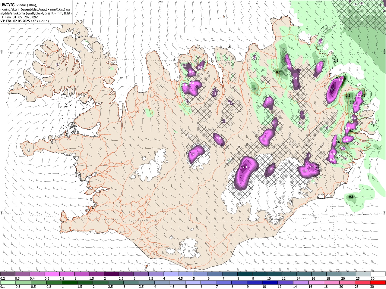Viewport: 386px width, 289px height.
Task: Click the 'slydda/snjókoma' legend description line
Action: pos(36,13)
